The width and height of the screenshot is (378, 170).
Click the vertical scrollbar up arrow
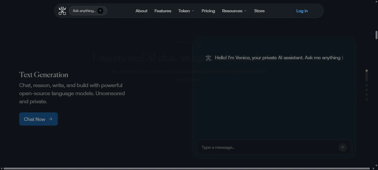[x=376, y=2]
